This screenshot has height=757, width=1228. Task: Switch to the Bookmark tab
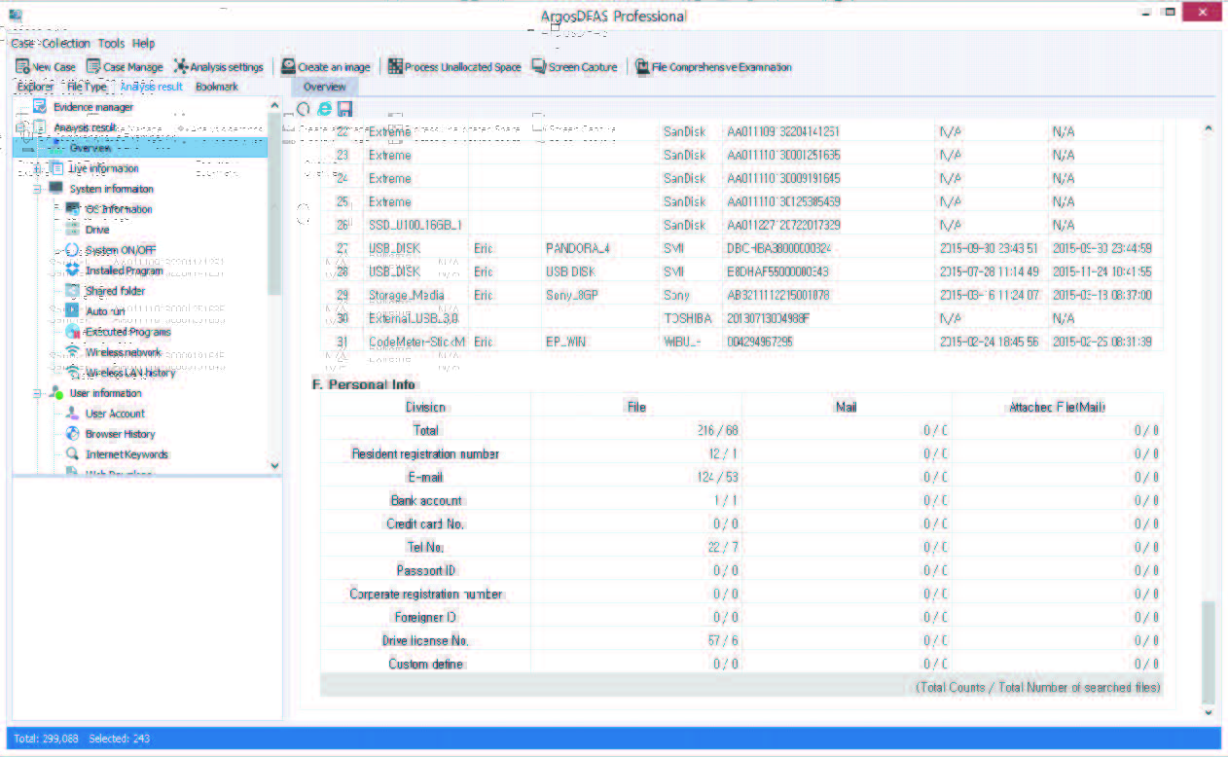coord(217,87)
